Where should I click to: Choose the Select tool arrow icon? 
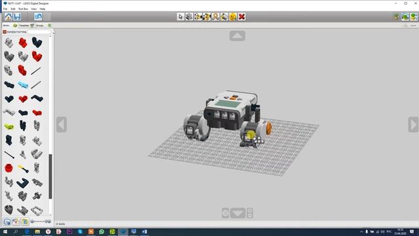coord(181,16)
